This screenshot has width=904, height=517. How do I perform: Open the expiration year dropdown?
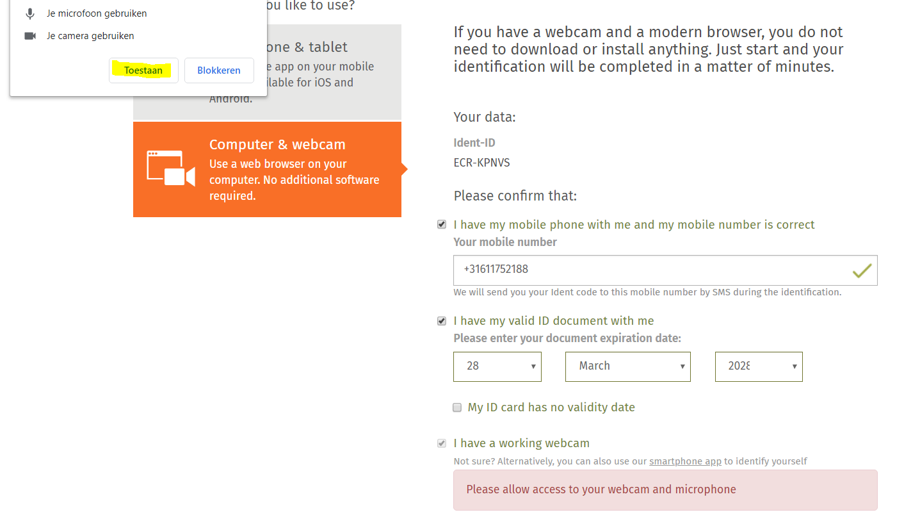pyautogui.click(x=759, y=366)
